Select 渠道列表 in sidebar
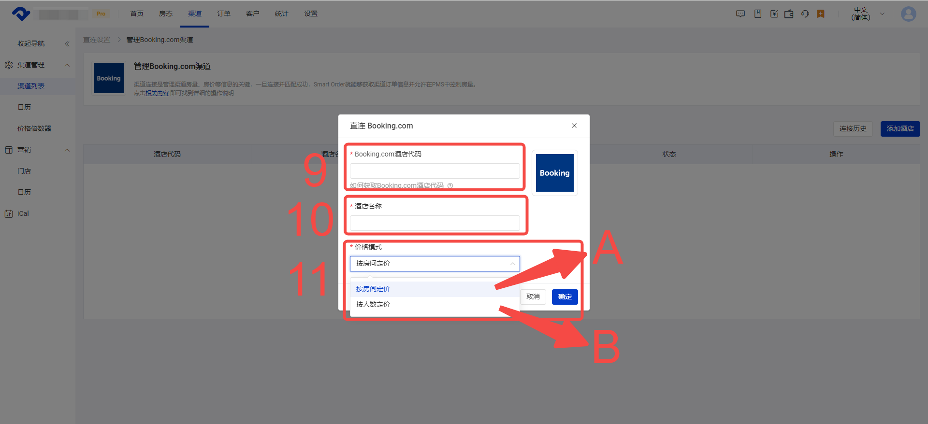 tap(38, 86)
